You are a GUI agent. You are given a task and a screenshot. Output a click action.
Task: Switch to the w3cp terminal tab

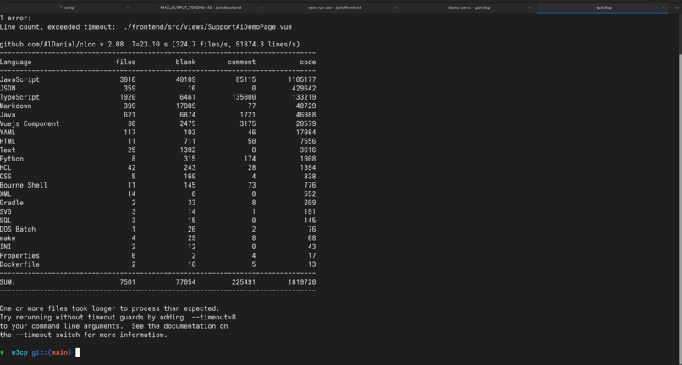click(x=69, y=8)
